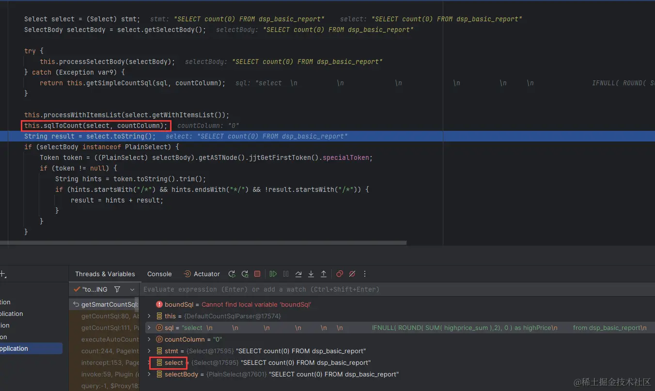Select the "to...ING" thread entry
The image size is (655, 391).
91,289
